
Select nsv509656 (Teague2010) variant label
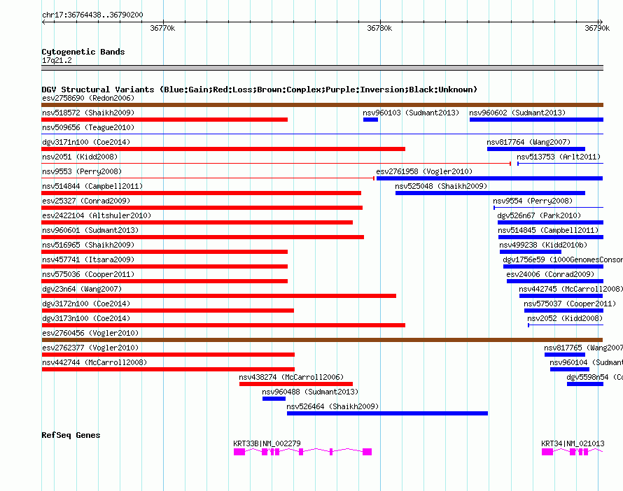click(88, 127)
